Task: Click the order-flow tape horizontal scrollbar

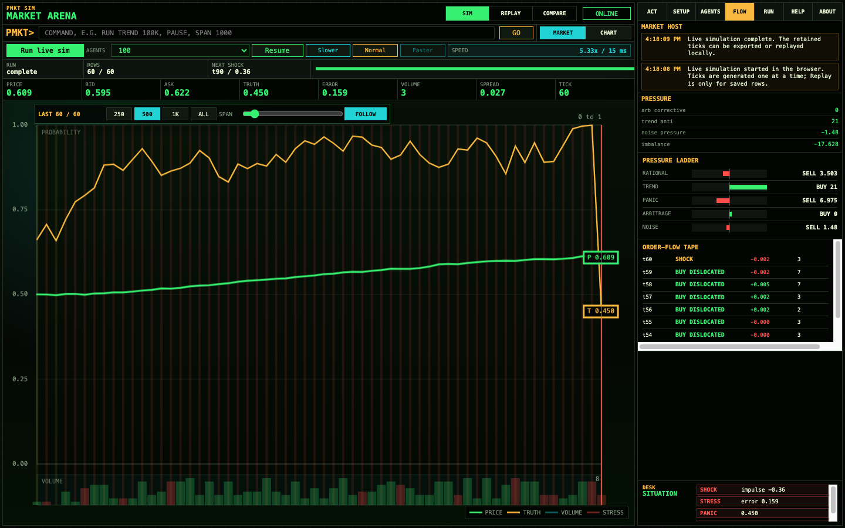Action: click(x=729, y=347)
